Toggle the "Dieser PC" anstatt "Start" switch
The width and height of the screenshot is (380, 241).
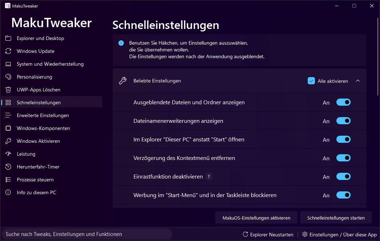pyautogui.click(x=344, y=140)
